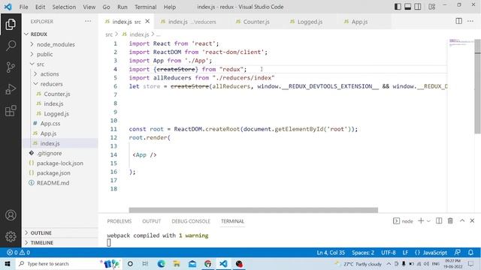Create a new terminal with plus icon
The image size is (481, 270).
(421, 220)
